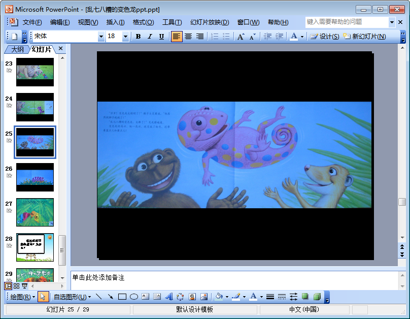Apply center text alignment
This screenshot has height=319, width=410.
188,37
